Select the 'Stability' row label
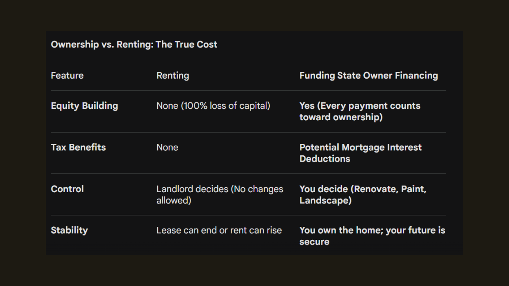The height and width of the screenshot is (286, 509). click(x=69, y=230)
